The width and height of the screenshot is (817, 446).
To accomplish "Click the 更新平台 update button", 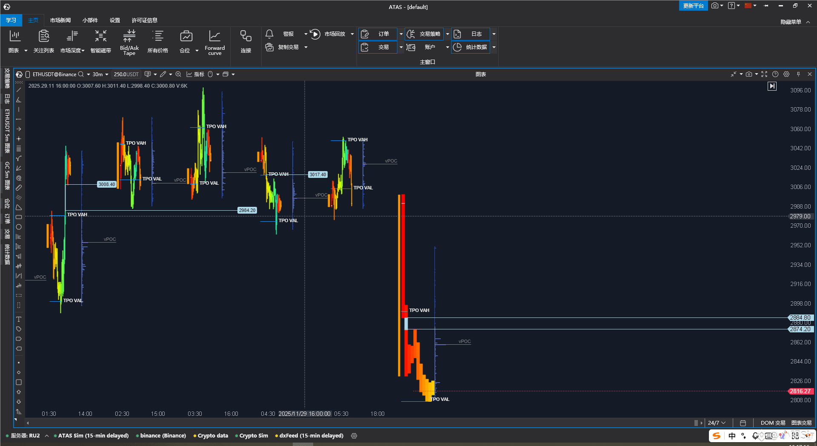I will pyautogui.click(x=693, y=6).
